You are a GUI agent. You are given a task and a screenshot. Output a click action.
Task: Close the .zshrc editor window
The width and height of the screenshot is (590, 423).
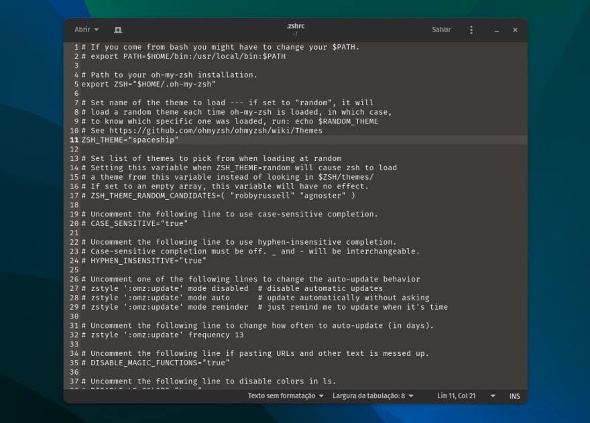click(515, 29)
